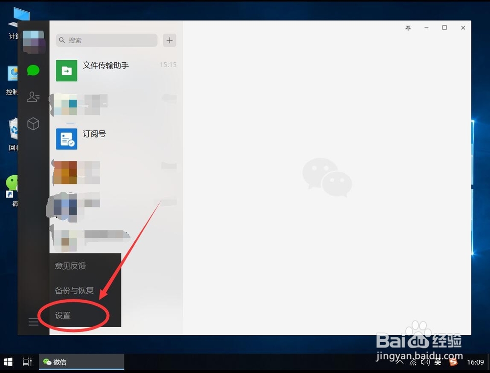Image resolution: width=490 pixels, height=373 pixels.
Task: Select 意见反馈 from the popup menu
Action: click(71, 266)
